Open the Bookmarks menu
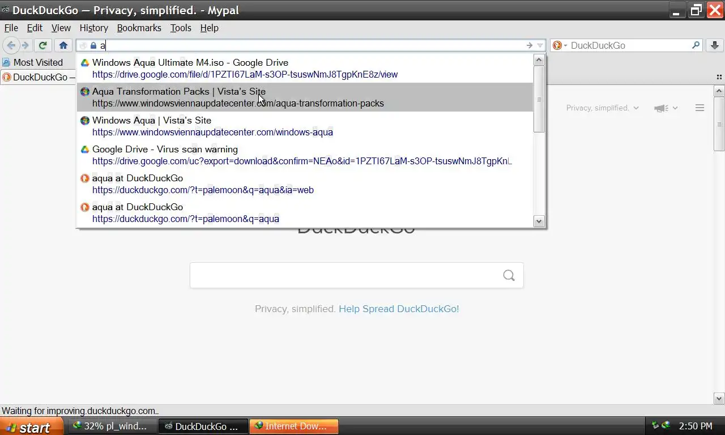 click(139, 28)
